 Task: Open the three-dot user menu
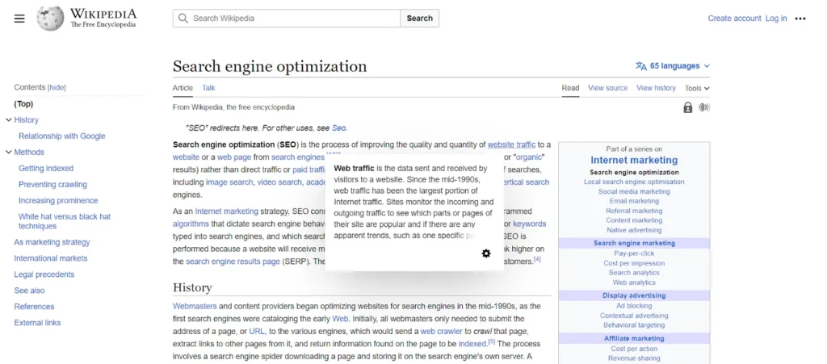[800, 19]
